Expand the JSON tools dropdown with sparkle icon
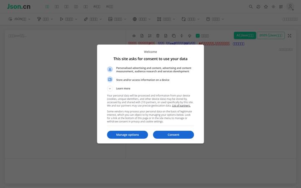Viewport: 301px width, 188px height. 19,19
